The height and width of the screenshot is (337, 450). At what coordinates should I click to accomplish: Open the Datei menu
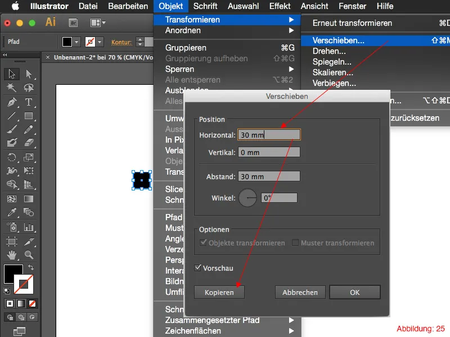coord(88,6)
